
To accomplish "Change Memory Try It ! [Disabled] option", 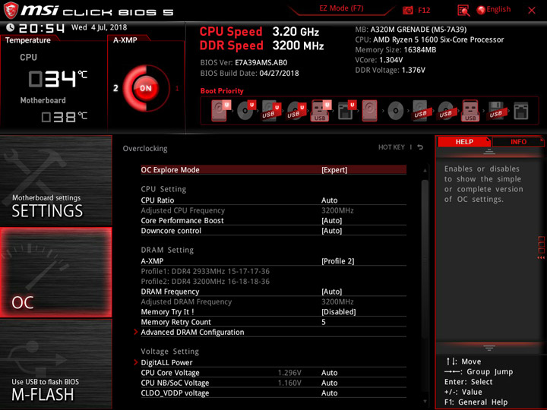I will tap(273, 312).
